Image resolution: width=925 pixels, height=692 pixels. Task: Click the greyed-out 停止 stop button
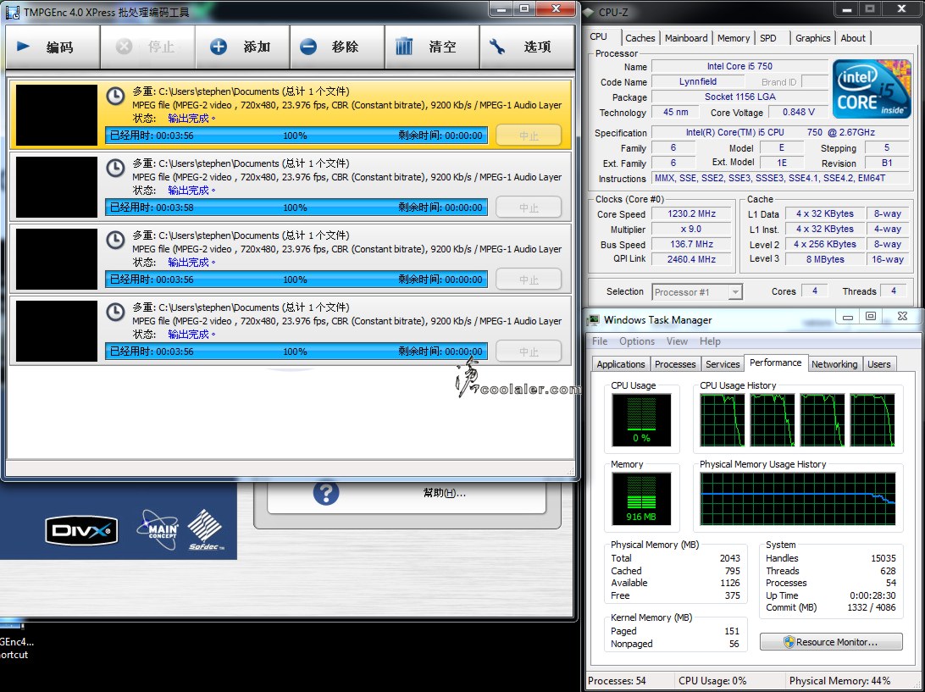click(x=147, y=47)
